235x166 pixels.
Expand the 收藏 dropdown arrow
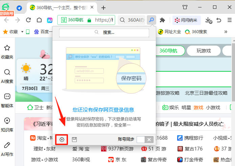pyautogui.click(x=22, y=32)
